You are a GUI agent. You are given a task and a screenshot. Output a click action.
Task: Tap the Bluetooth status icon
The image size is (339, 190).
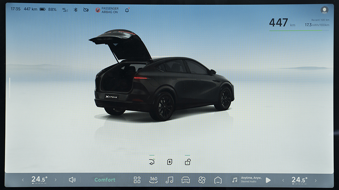tap(75, 10)
